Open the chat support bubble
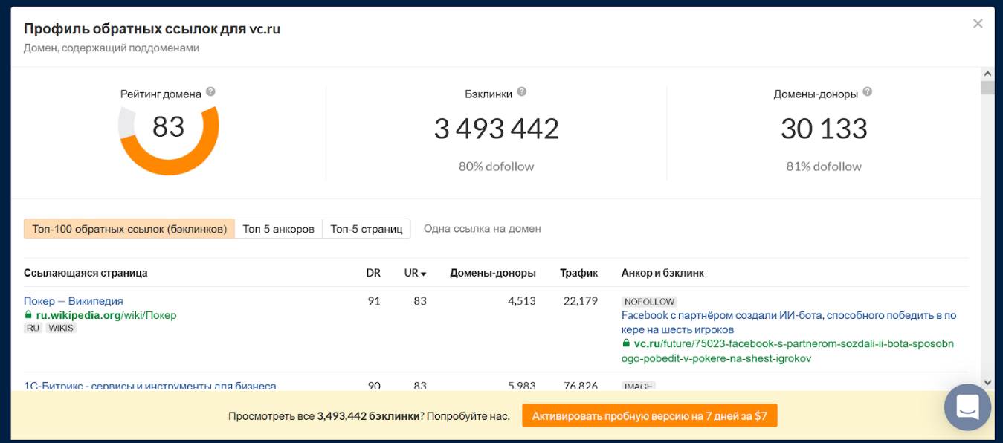 (x=967, y=407)
